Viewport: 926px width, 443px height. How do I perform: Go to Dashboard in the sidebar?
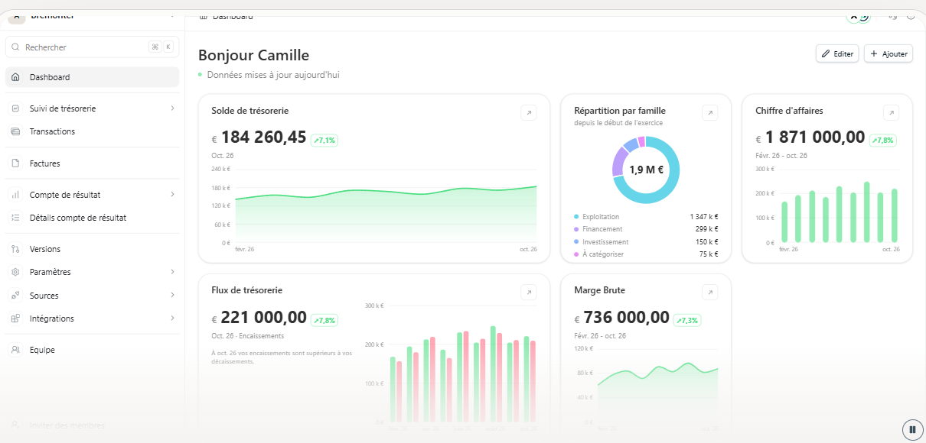(x=92, y=77)
